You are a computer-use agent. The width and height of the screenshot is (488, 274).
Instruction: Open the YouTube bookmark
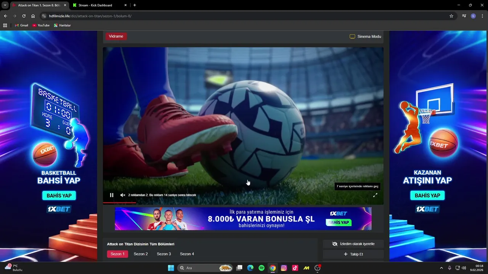pyautogui.click(x=41, y=25)
